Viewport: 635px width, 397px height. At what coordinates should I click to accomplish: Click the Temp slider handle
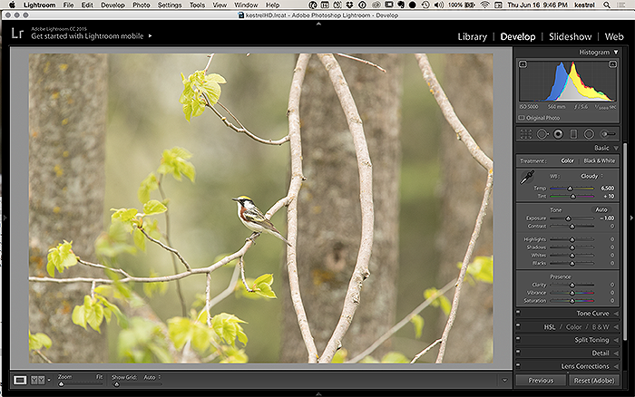570,189
